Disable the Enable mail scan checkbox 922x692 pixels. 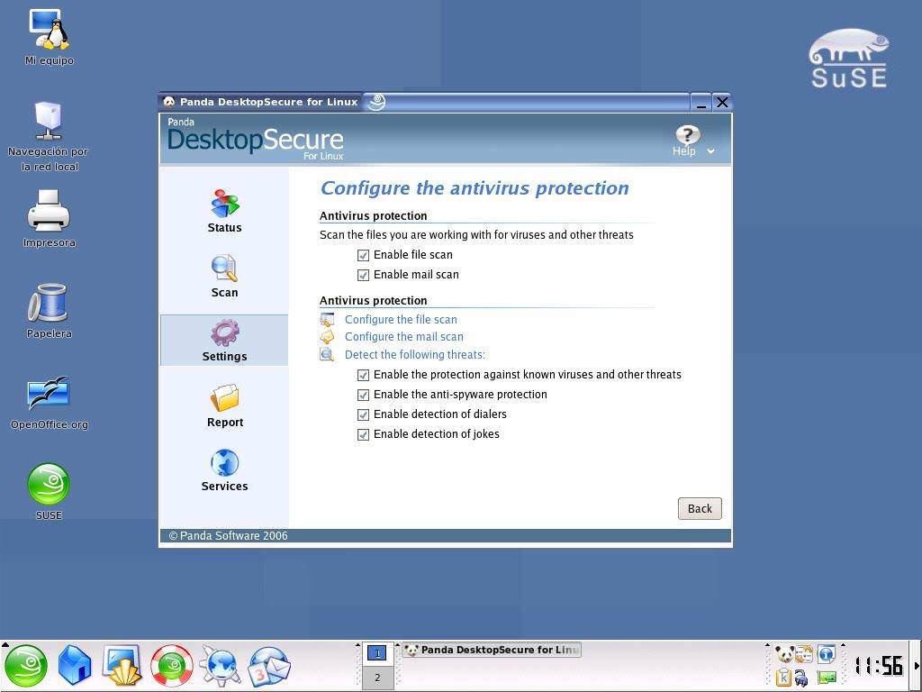coord(363,275)
